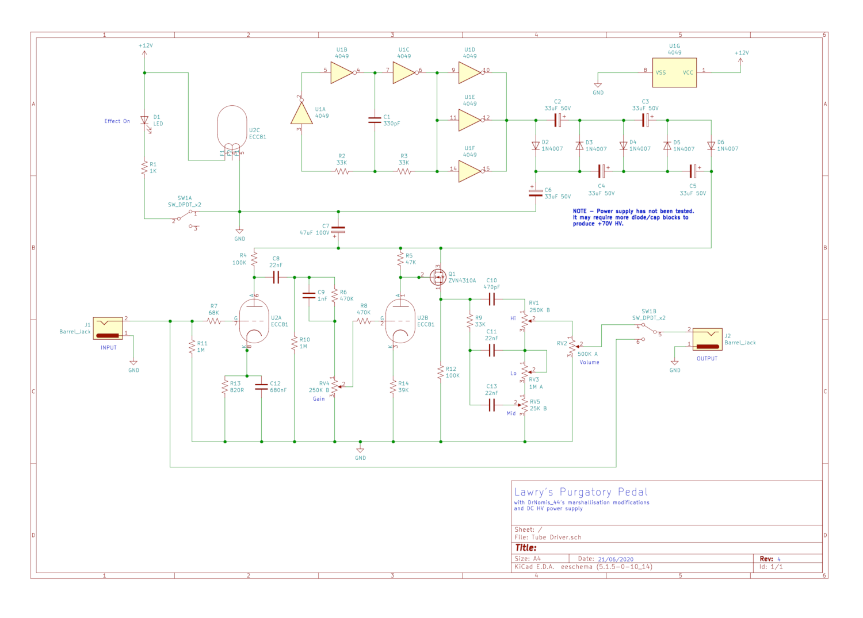Click the D1 LED symbol
The height and width of the screenshot is (618, 863).
click(145, 121)
